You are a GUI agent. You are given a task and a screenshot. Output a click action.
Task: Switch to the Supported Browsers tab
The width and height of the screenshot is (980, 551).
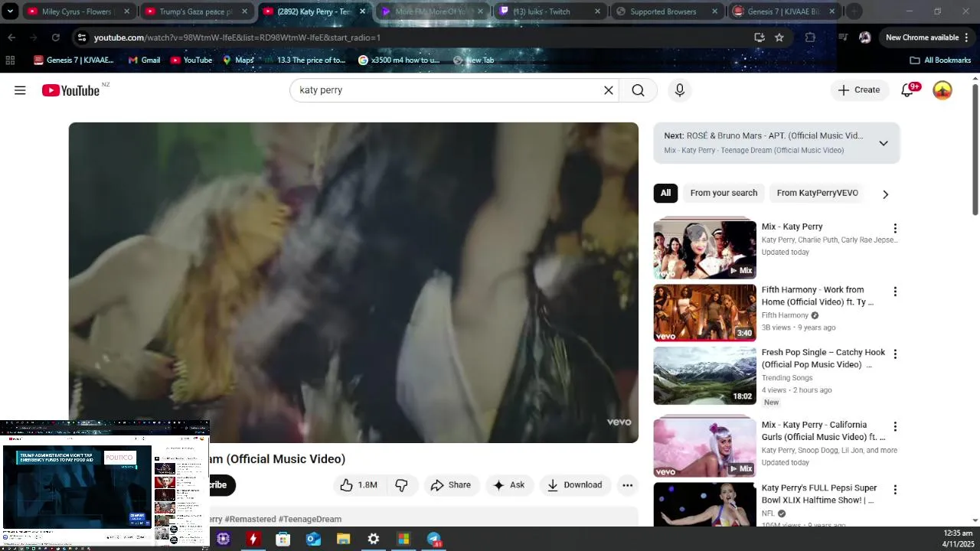(667, 11)
